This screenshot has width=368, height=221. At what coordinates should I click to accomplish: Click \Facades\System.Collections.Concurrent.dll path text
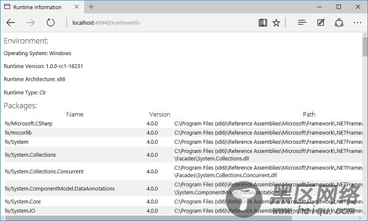click(225, 175)
